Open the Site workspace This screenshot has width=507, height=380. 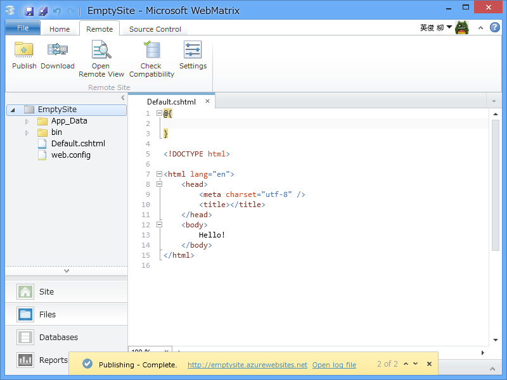[x=67, y=291]
